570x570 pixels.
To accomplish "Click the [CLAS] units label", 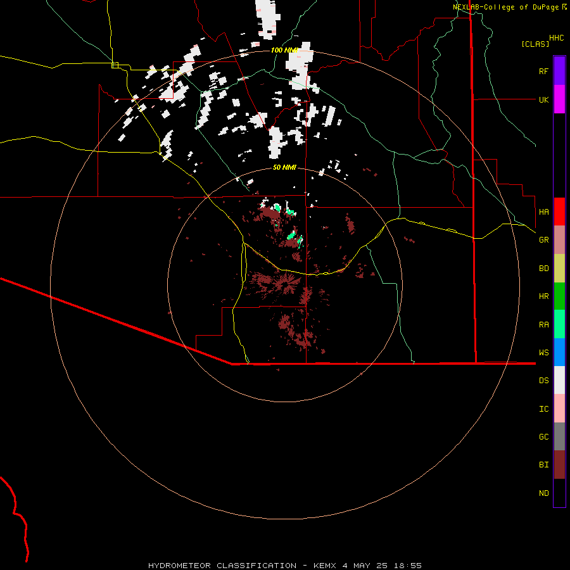I will click(535, 44).
